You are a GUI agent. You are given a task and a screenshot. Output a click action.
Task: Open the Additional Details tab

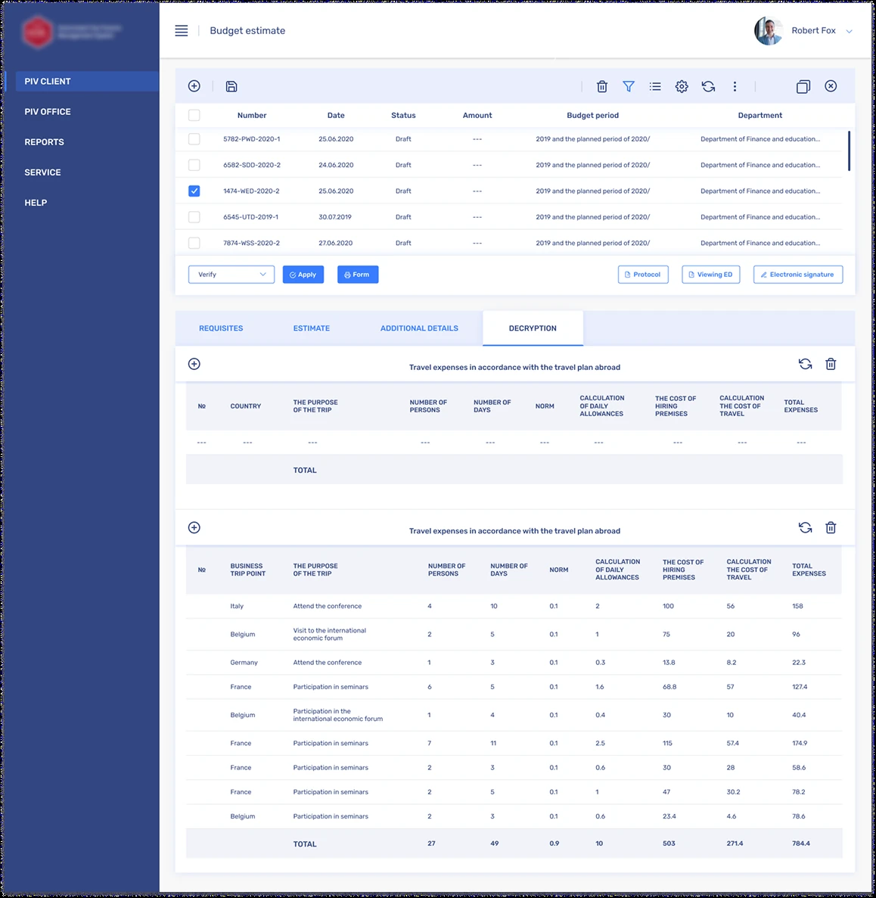tap(419, 328)
